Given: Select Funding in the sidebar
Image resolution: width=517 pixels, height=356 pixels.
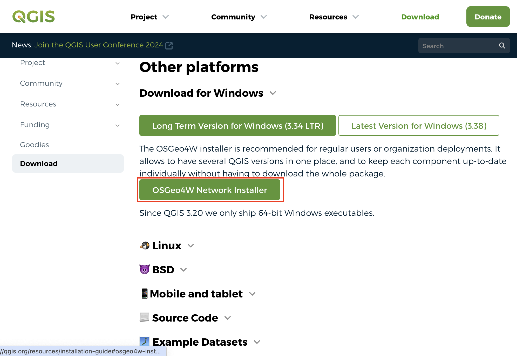Looking at the screenshot, I should pos(35,125).
